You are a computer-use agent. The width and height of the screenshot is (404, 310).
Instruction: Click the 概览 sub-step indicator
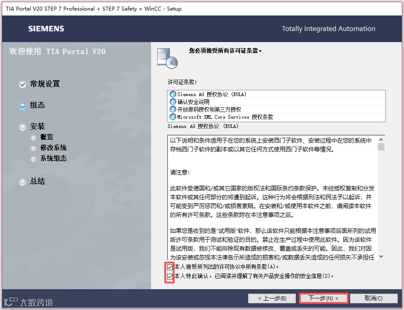point(33,138)
